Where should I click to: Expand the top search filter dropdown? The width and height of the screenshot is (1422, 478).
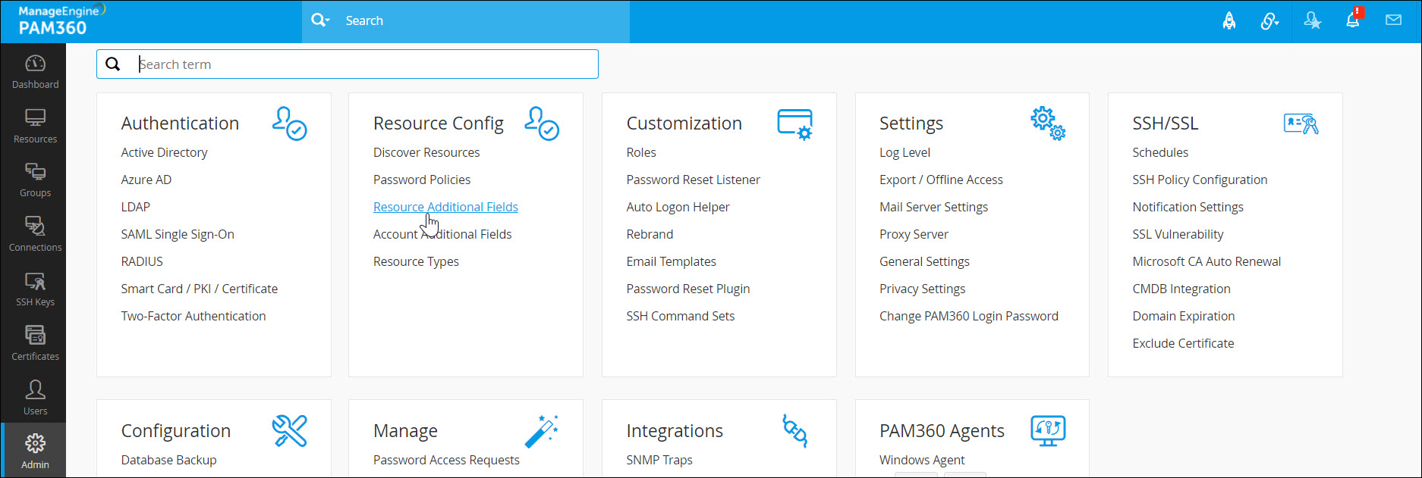pyautogui.click(x=321, y=20)
